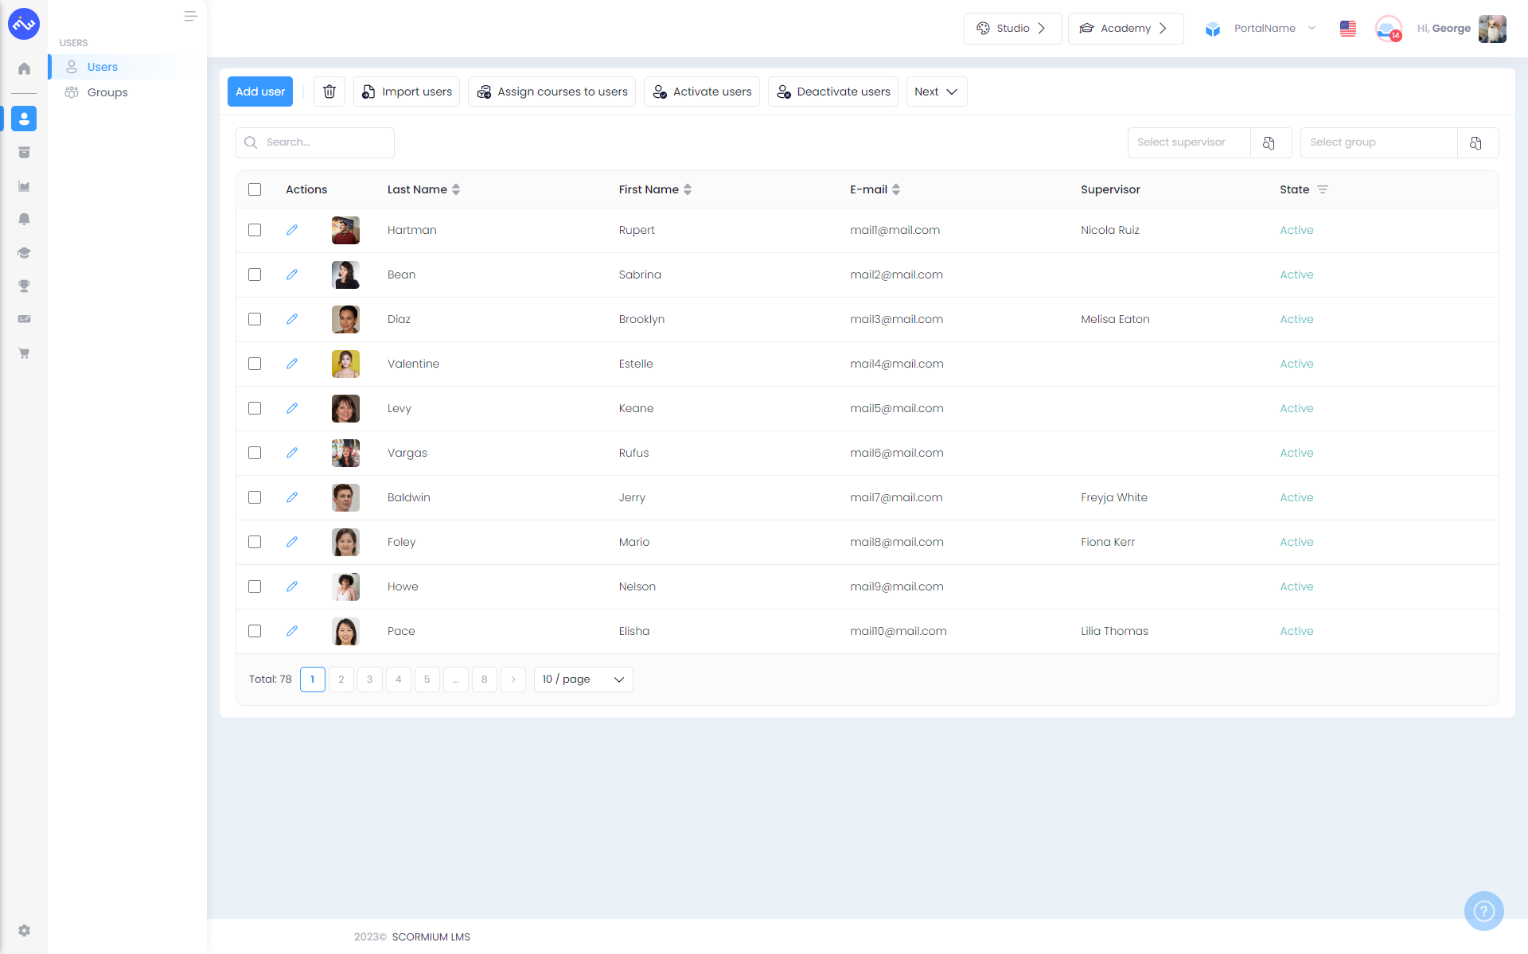Screen dimensions: 1528x954
Task: Select all users with header checkbox
Action: click(255, 189)
